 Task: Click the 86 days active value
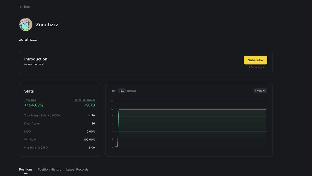(x=93, y=123)
